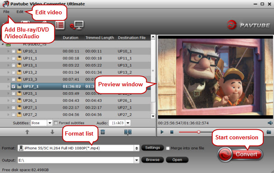Viewport: 274px width, 173px height.
Task: Click the folder icon of UP17_1
Action: click(x=19, y=86)
